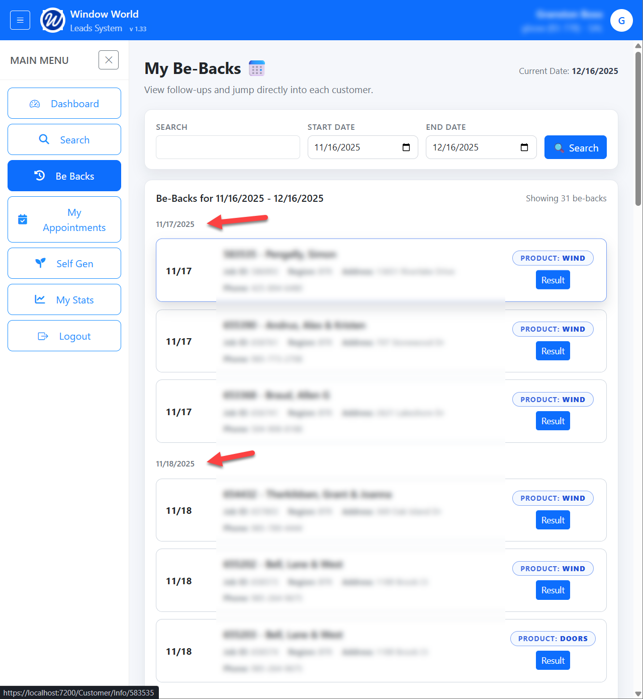Open the user avatar G
Screen dimensions: 643x699
[621, 21]
